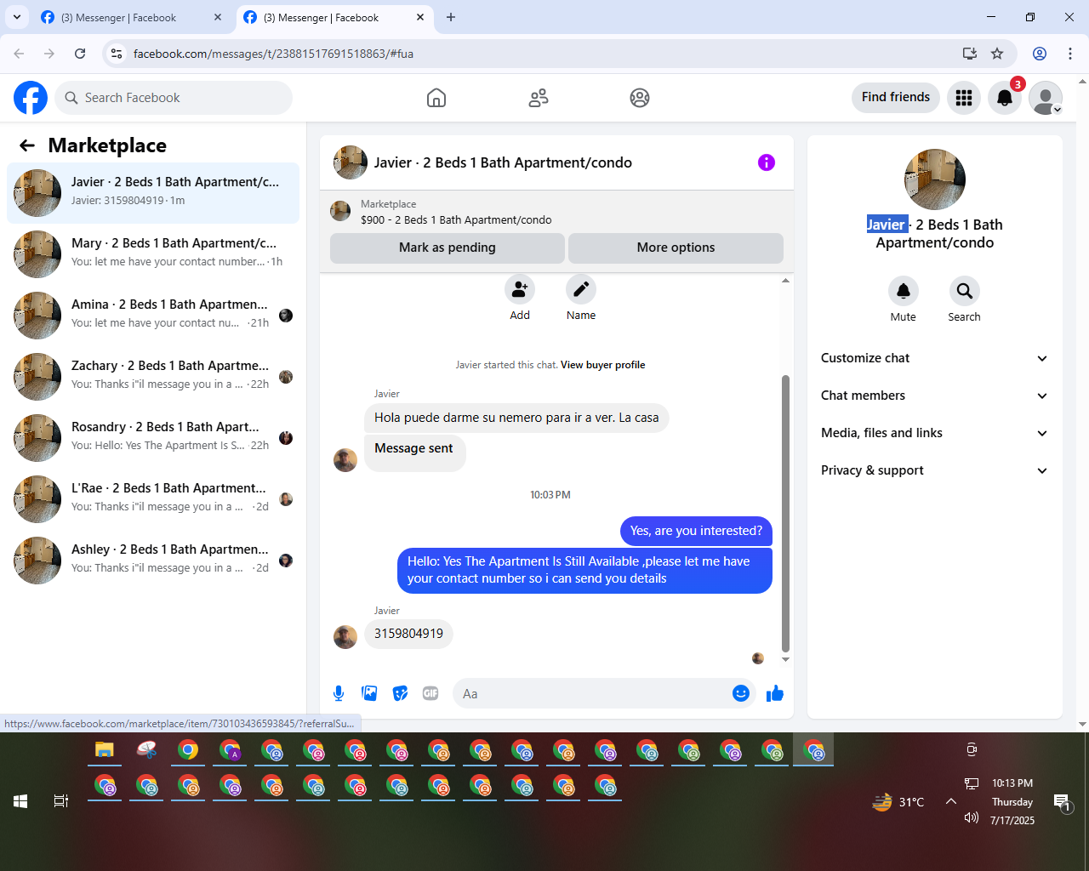Reload the page in Chrome
The height and width of the screenshot is (871, 1089).
[80, 54]
